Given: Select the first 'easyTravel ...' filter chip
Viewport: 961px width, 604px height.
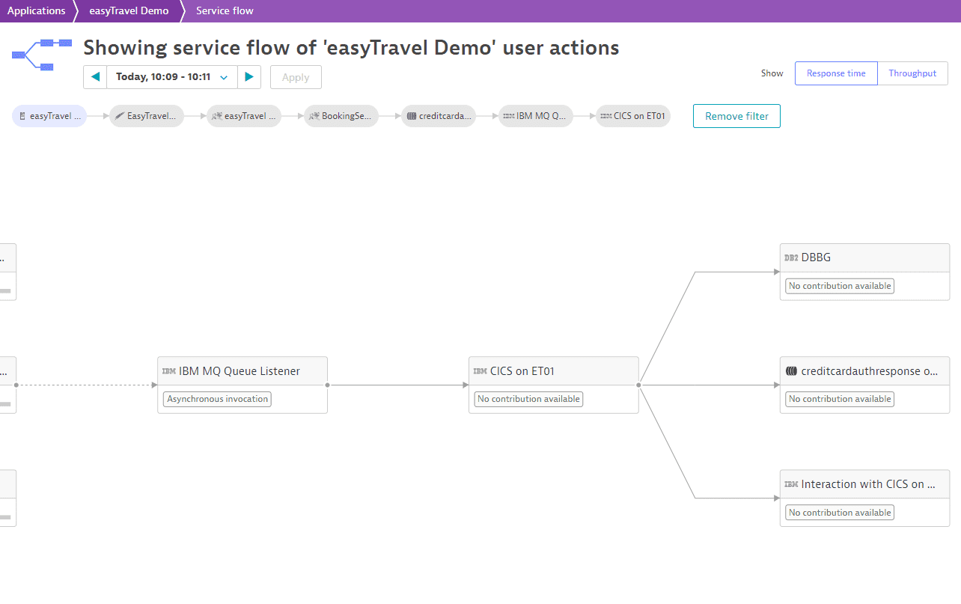Looking at the screenshot, I should (49, 116).
